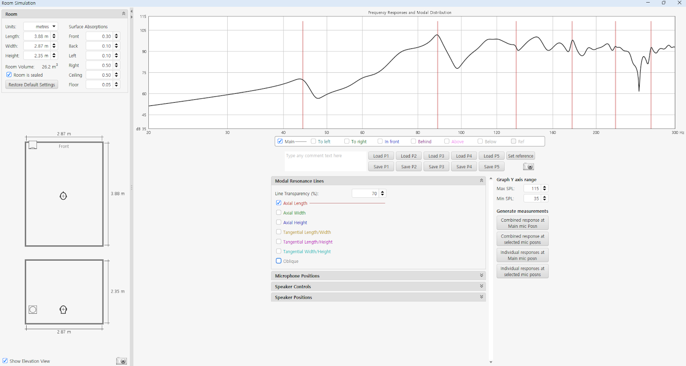Screen dimensions: 686x366
Task: Enable the In front response checkbox
Action: (x=380, y=141)
